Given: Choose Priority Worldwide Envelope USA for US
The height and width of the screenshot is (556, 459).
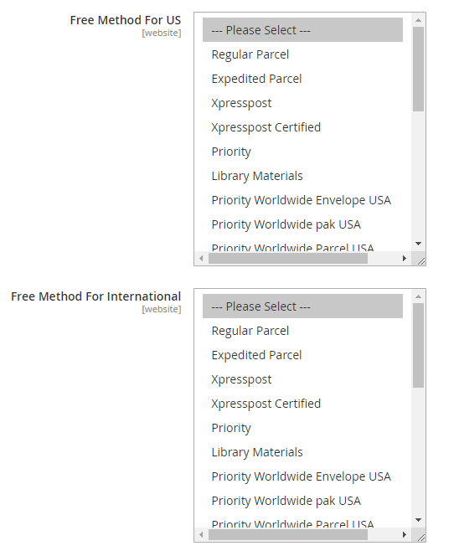Looking at the screenshot, I should point(302,200).
